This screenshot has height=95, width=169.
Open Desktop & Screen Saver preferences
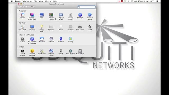point(32,16)
